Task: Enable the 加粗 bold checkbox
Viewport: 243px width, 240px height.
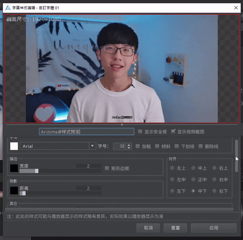Action: (x=138, y=146)
